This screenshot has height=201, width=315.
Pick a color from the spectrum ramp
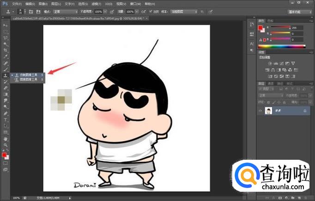(282, 46)
